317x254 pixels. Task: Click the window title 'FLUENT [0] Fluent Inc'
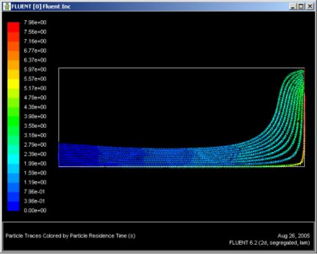click(x=41, y=7)
